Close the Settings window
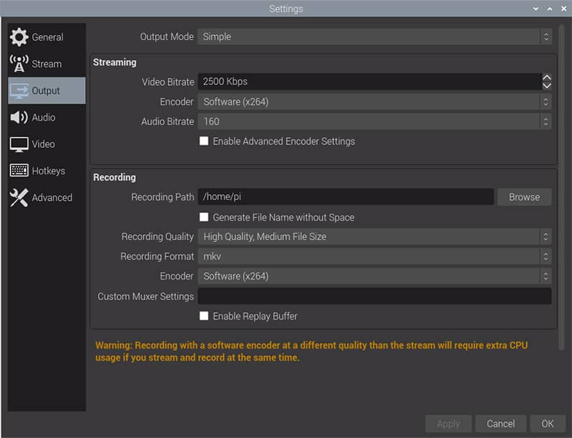The height and width of the screenshot is (438, 572). click(563, 9)
